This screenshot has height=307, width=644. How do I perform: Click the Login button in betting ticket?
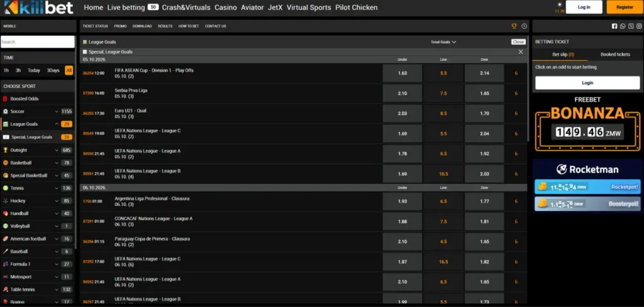[x=587, y=83]
